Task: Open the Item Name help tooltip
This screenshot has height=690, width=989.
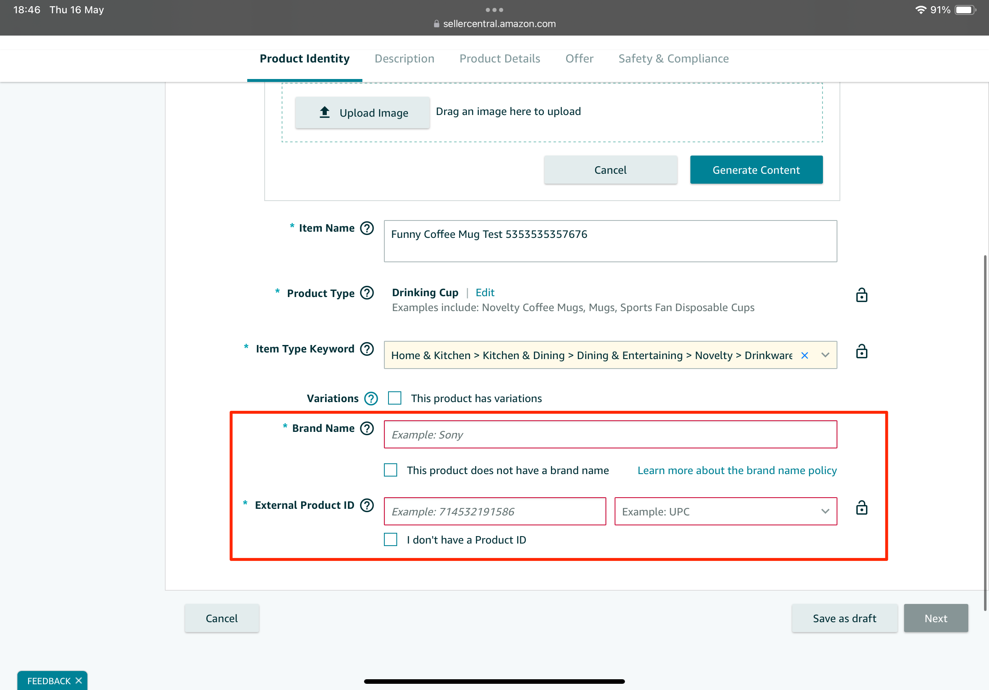Action: click(x=367, y=228)
